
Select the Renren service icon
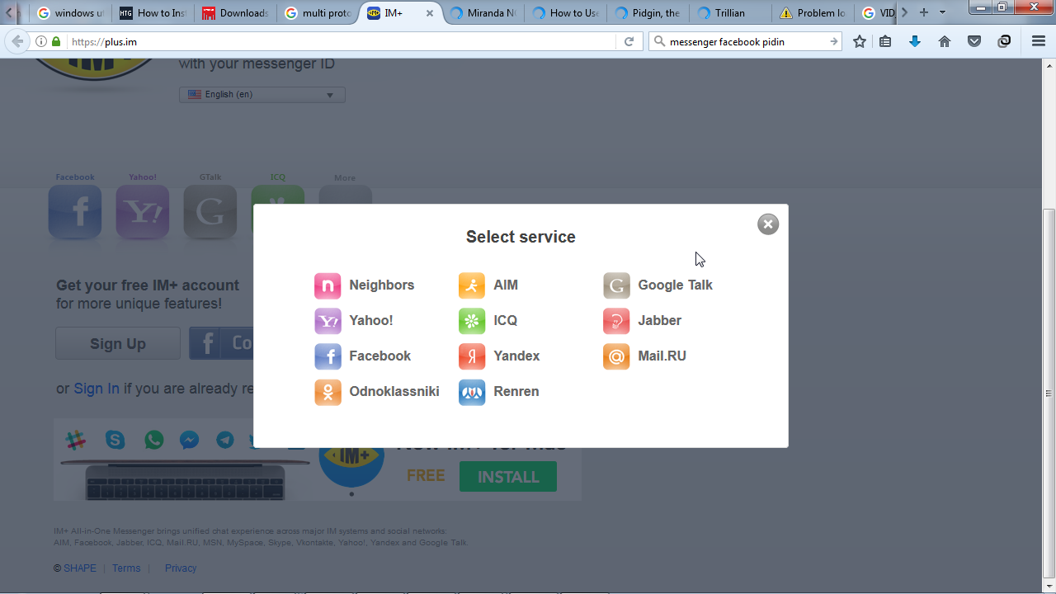[472, 392]
